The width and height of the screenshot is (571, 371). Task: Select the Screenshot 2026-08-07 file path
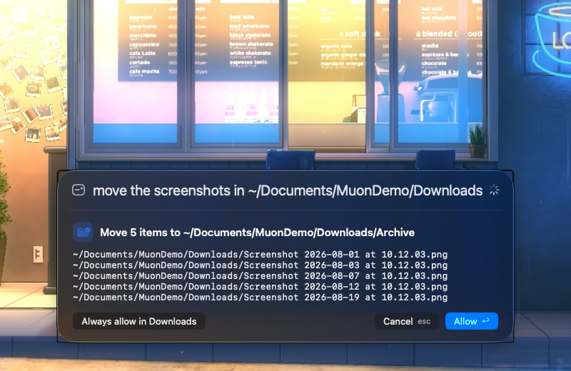(x=260, y=276)
